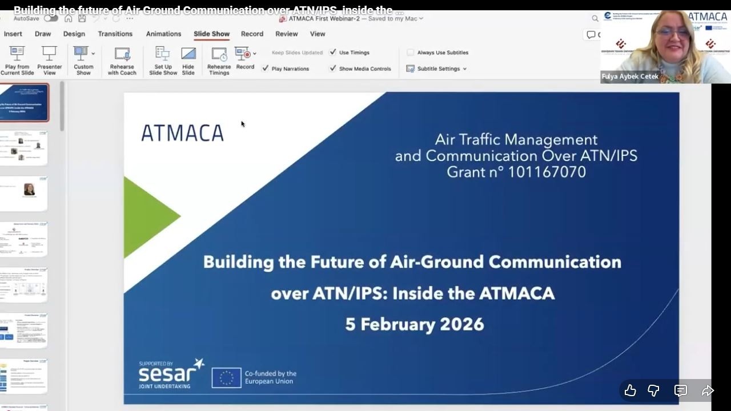This screenshot has height=411, width=731.
Task: Click the thumbs up like icon
Action: pos(630,390)
